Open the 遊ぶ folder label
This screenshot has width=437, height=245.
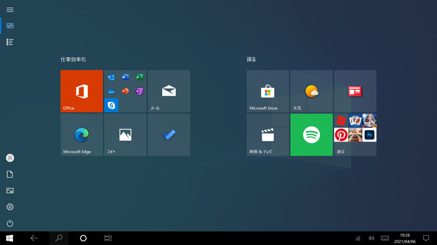pos(340,152)
